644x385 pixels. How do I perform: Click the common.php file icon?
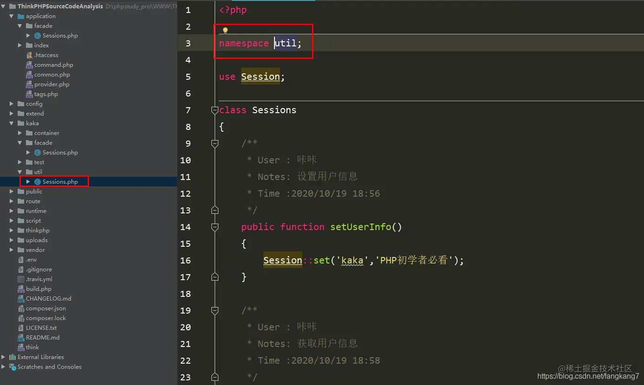[29, 75]
